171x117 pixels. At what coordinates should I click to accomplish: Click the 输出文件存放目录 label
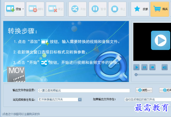24,90
